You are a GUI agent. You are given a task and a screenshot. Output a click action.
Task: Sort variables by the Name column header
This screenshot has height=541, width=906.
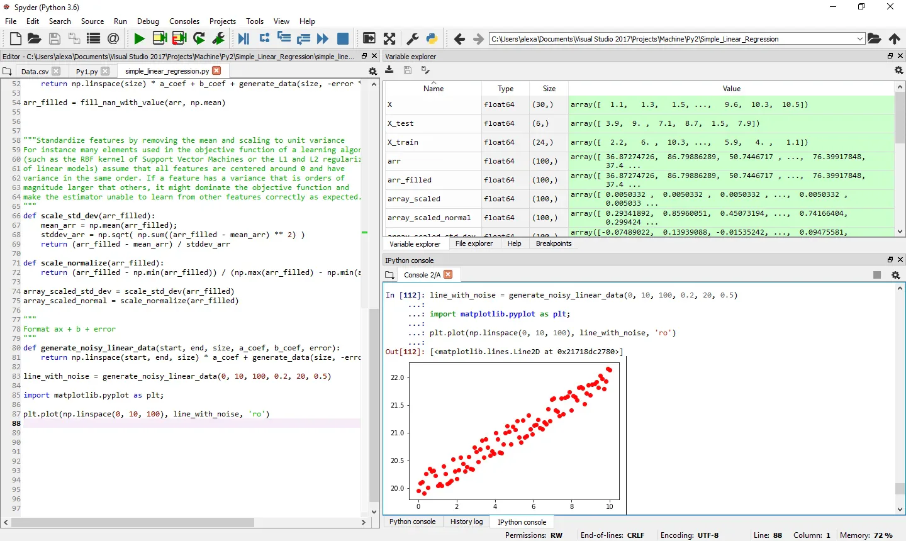tap(433, 89)
